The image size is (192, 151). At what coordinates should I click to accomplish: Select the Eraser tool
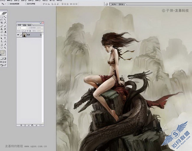2,32
